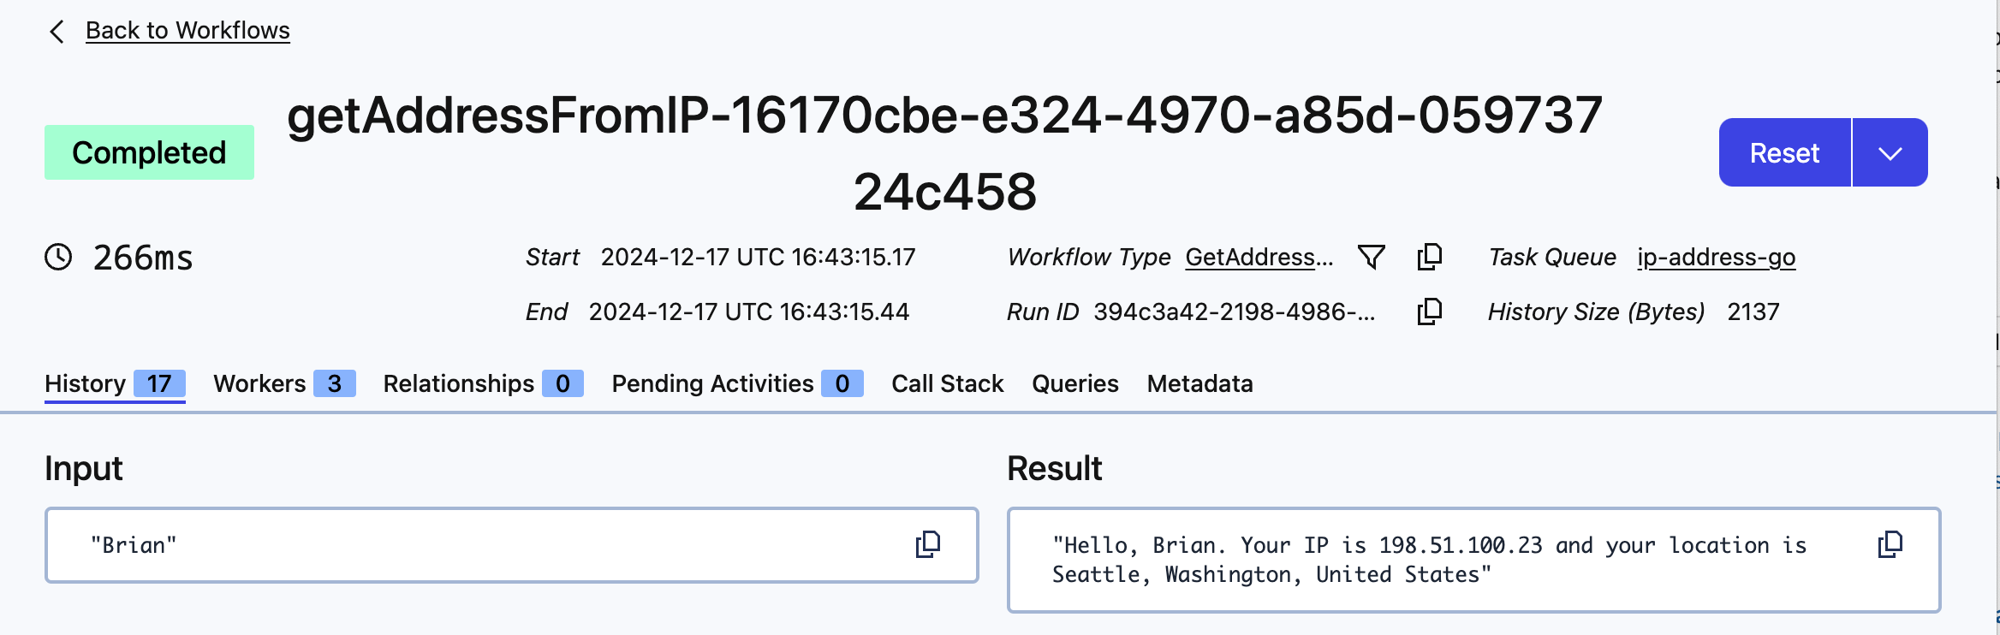Open the Call Stack tab
2000x635 pixels.
pyautogui.click(x=947, y=383)
